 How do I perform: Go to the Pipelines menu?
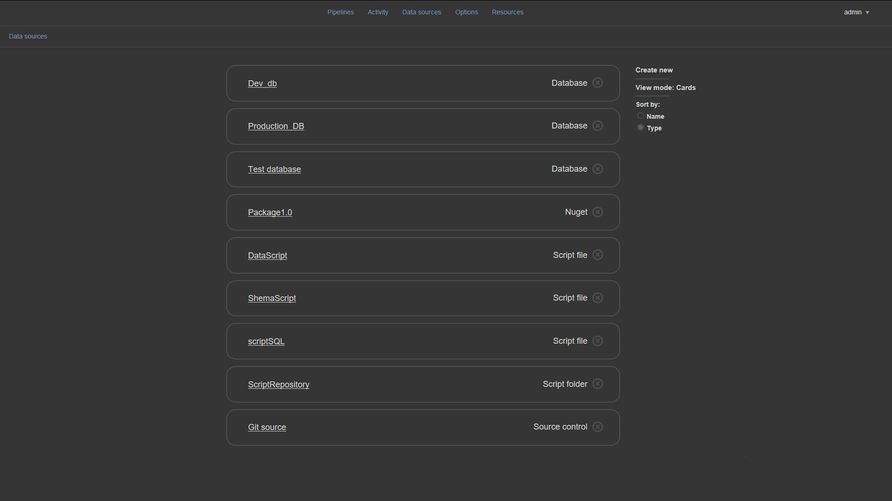[341, 12]
